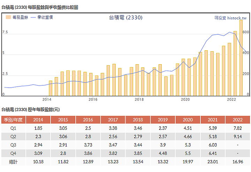Select the tallest 2022 Q2 earnings bar
This screenshot has width=251, height=172.
coord(241,58)
